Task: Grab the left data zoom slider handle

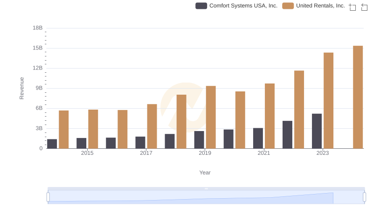Action: 48,197
